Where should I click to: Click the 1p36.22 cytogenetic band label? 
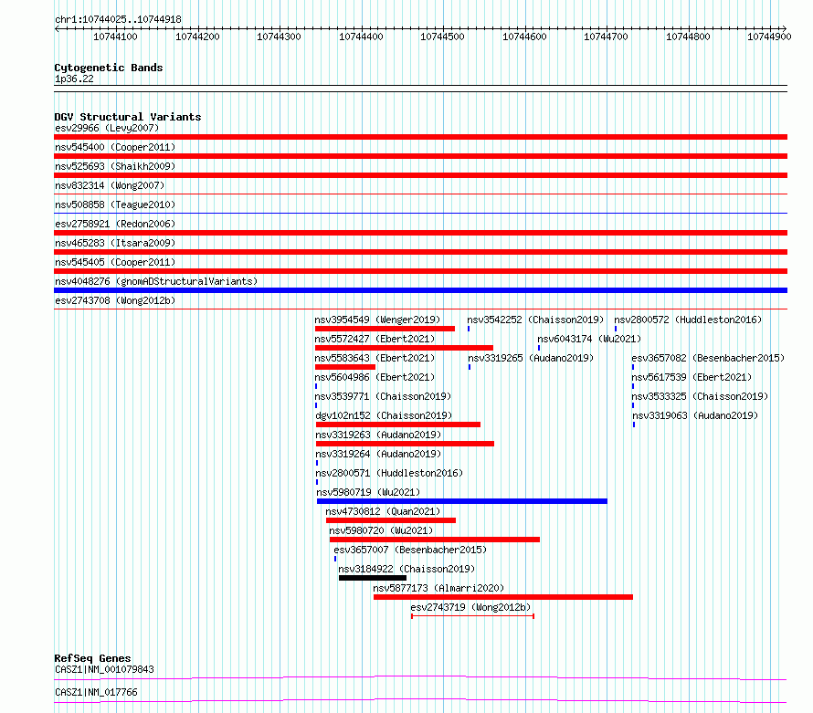coord(75,79)
